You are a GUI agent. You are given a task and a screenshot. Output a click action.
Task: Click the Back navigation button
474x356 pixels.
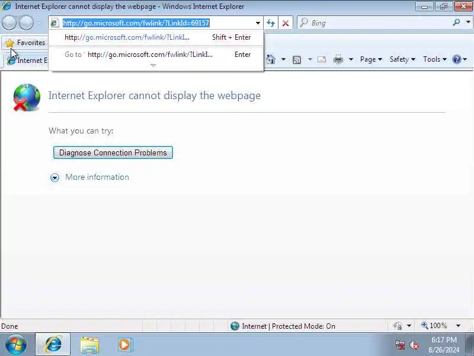[x=9, y=23]
